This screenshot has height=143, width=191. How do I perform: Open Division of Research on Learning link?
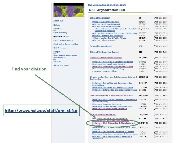tap(114, 101)
